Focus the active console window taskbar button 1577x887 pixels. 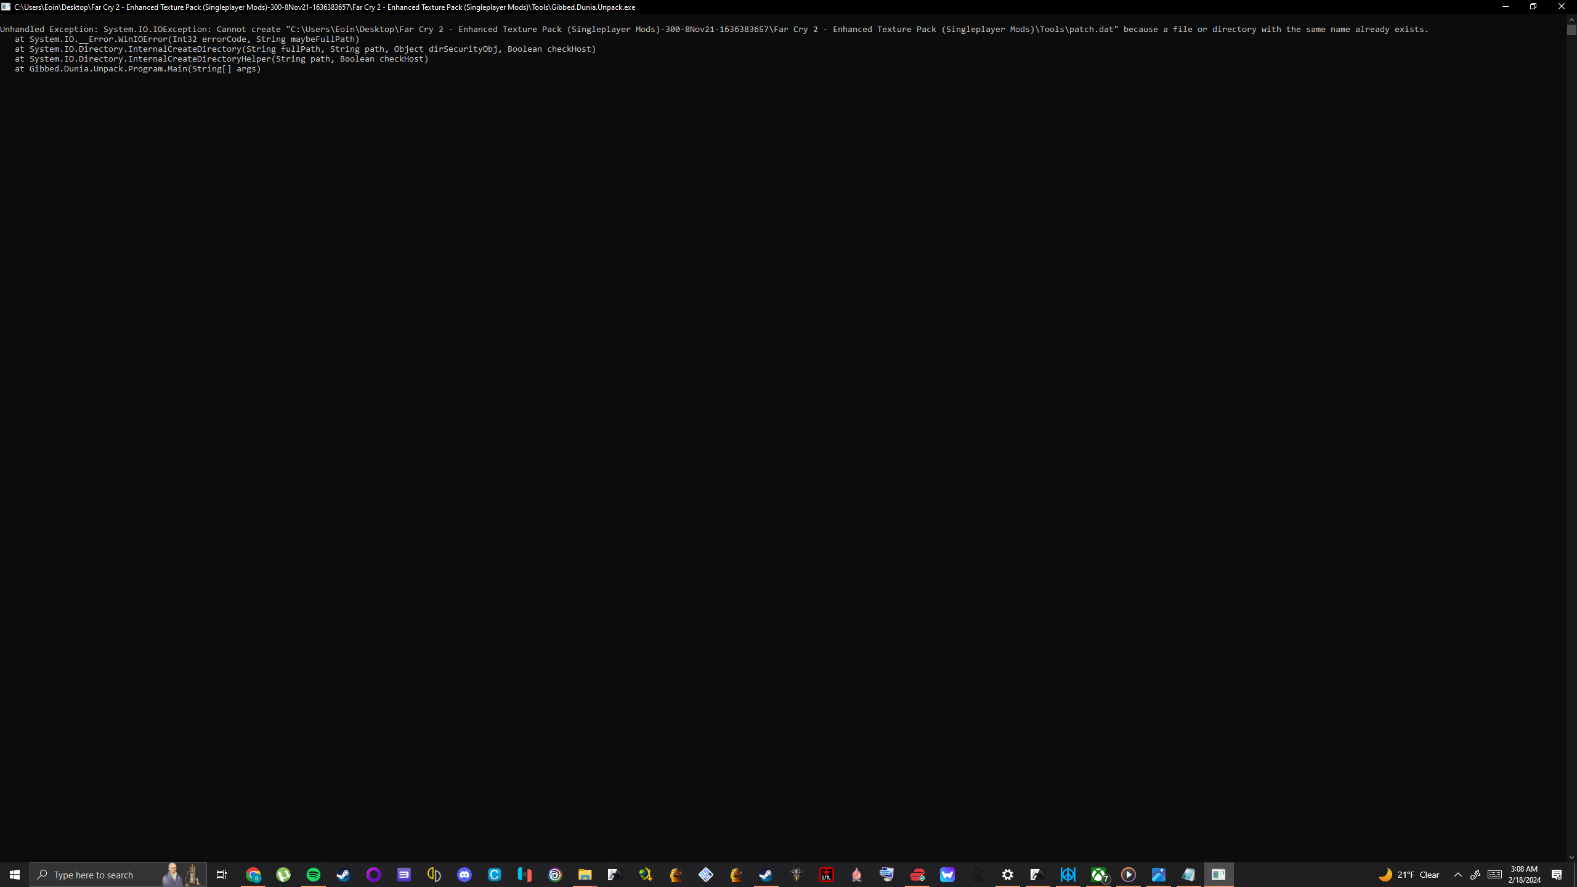(1218, 875)
